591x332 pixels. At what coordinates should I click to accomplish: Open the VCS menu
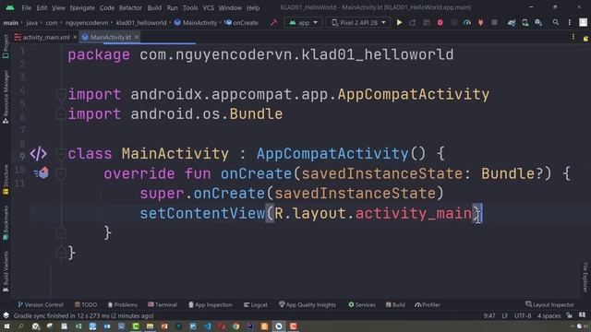208,7
